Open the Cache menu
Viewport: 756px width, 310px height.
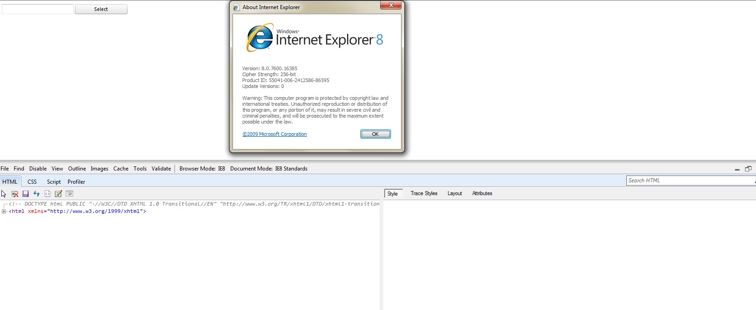click(121, 169)
